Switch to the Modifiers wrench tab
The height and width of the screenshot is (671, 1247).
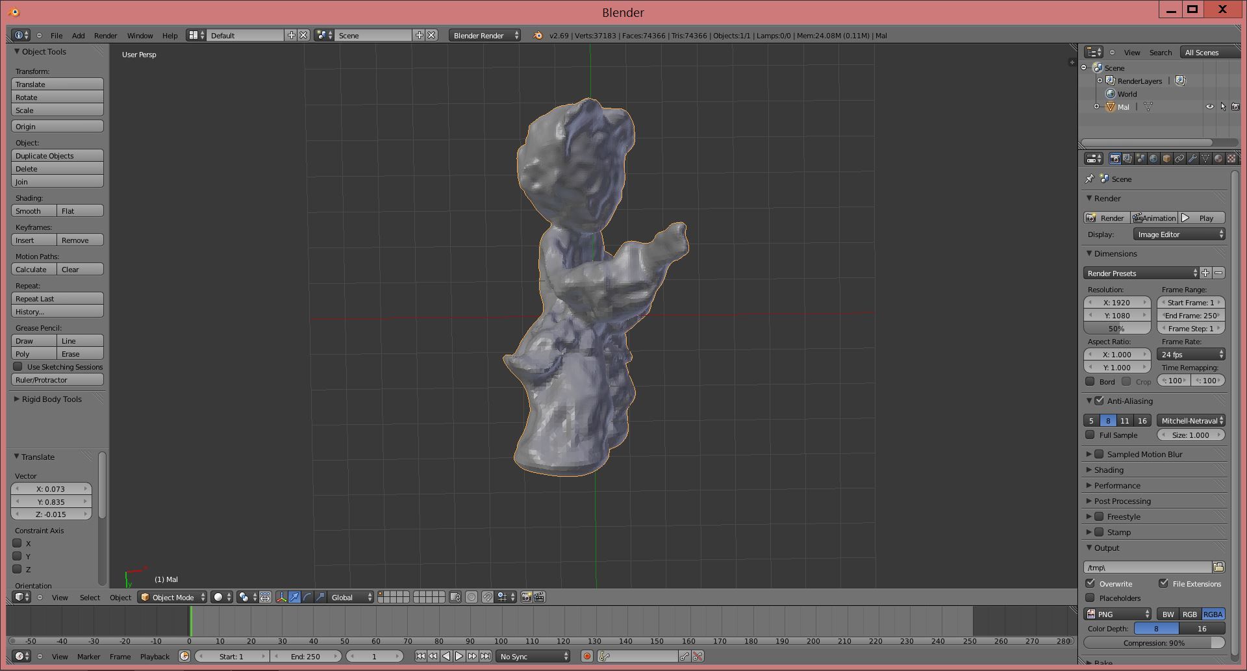point(1192,158)
